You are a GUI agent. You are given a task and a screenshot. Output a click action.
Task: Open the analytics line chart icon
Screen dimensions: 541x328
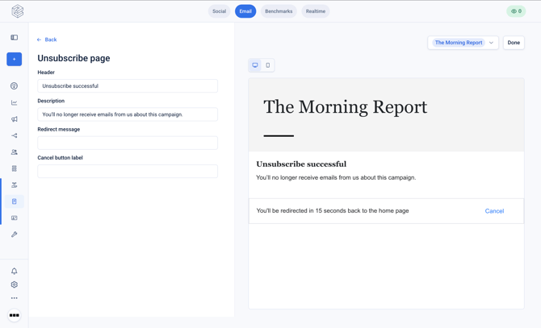pyautogui.click(x=15, y=102)
